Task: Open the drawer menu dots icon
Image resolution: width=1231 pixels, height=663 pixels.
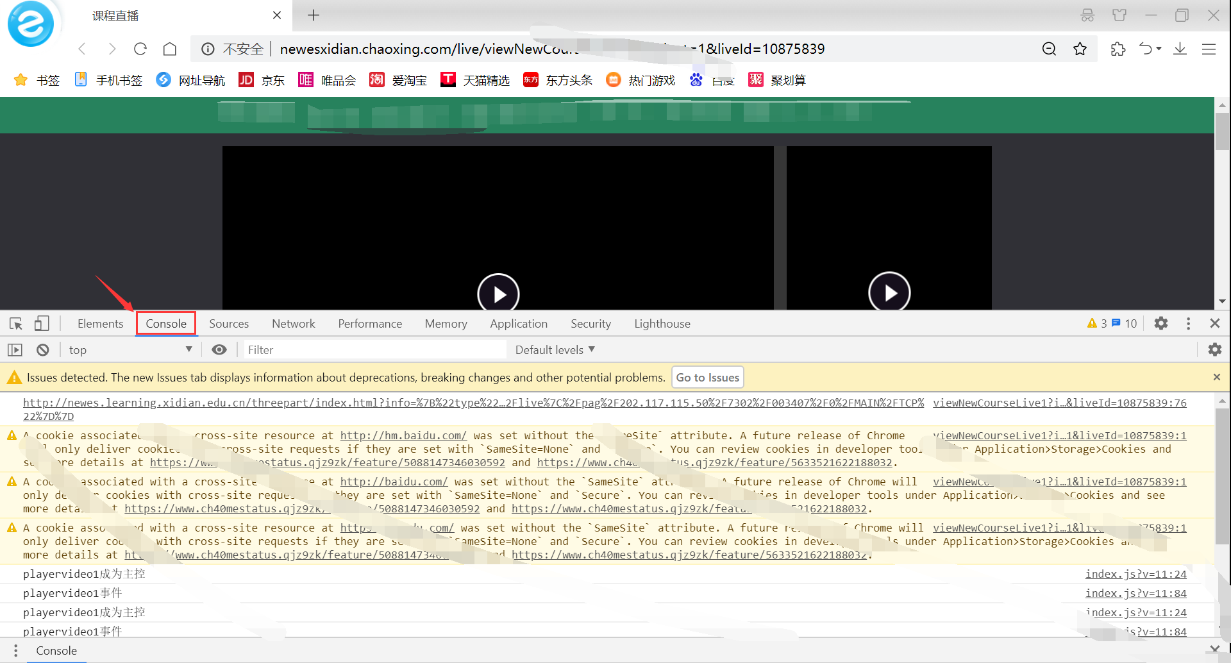Action: point(15,651)
